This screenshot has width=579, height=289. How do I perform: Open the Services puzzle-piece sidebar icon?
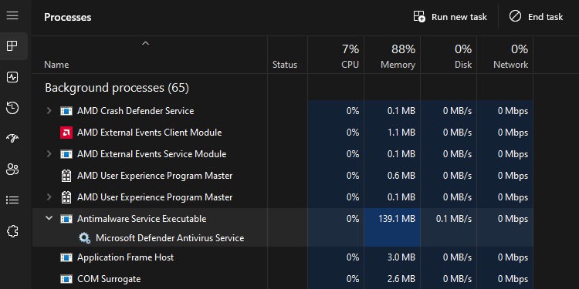[12, 231]
